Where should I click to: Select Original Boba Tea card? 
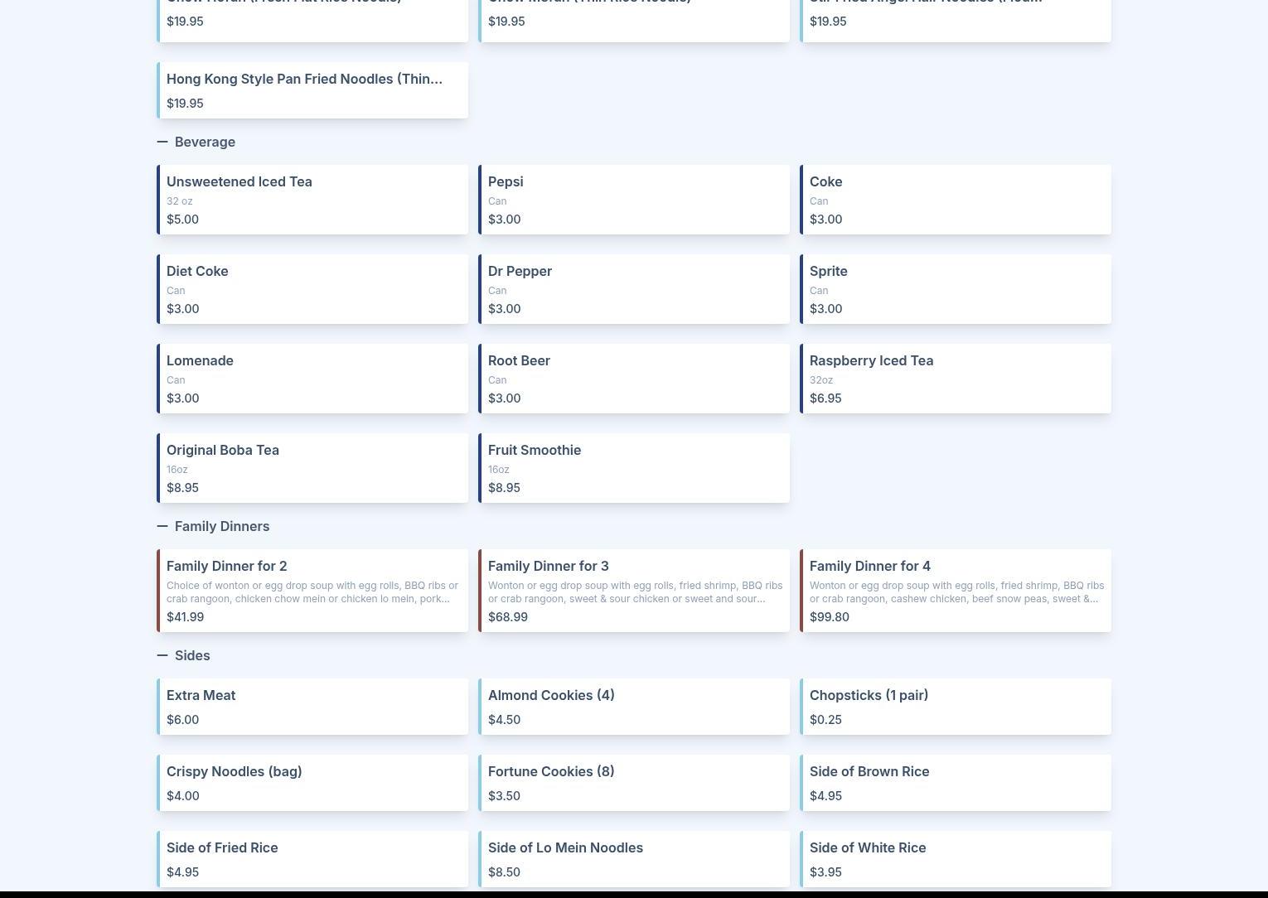(x=312, y=468)
